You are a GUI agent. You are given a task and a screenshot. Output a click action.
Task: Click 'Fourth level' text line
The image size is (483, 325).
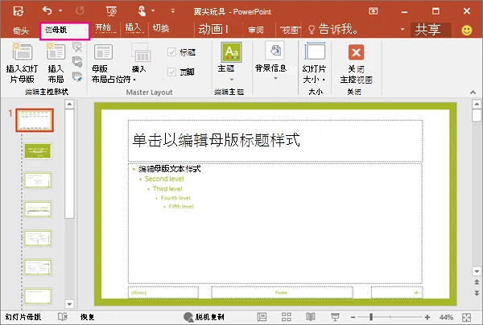[175, 198]
